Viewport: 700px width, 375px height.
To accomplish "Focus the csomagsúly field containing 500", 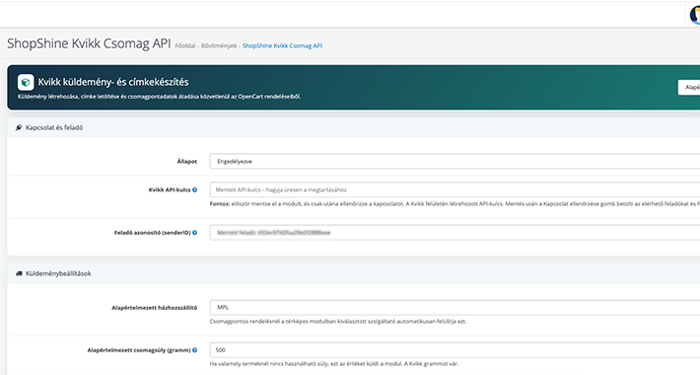I will (x=455, y=350).
